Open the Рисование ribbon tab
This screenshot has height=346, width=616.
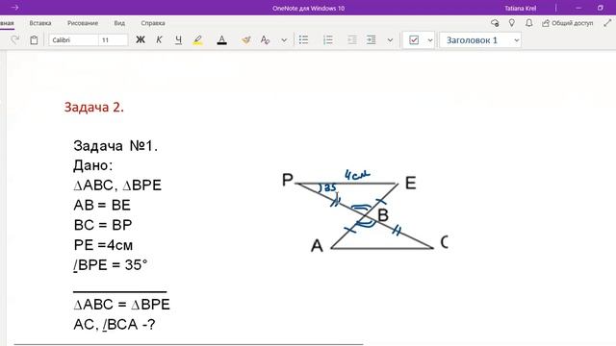[x=83, y=23]
